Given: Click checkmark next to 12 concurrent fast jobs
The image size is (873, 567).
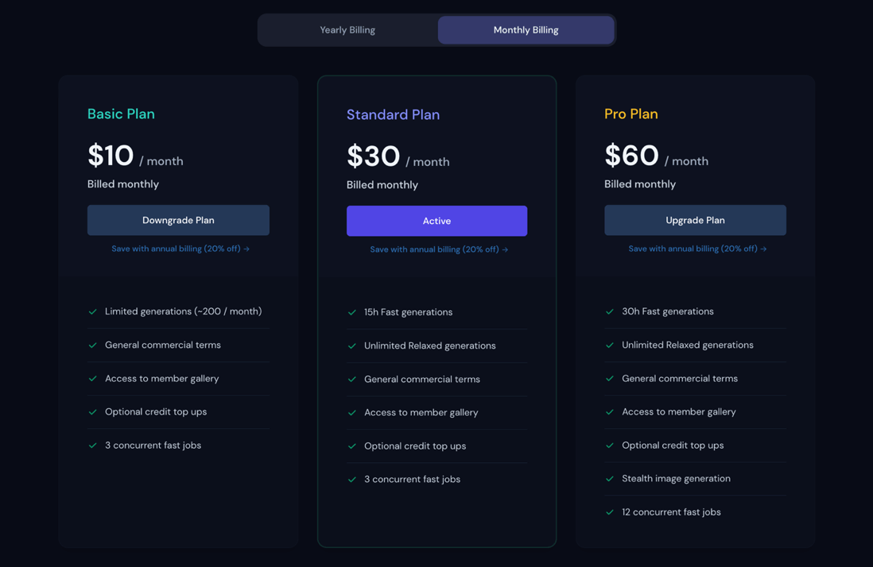Looking at the screenshot, I should click(x=610, y=512).
